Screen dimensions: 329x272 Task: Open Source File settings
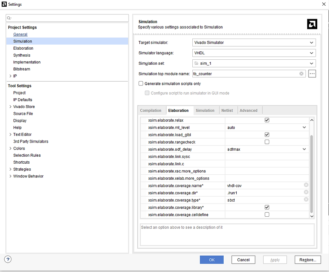(23, 114)
